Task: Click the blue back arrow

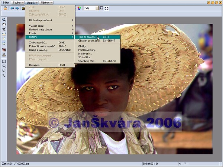Action: click(x=12, y=8)
